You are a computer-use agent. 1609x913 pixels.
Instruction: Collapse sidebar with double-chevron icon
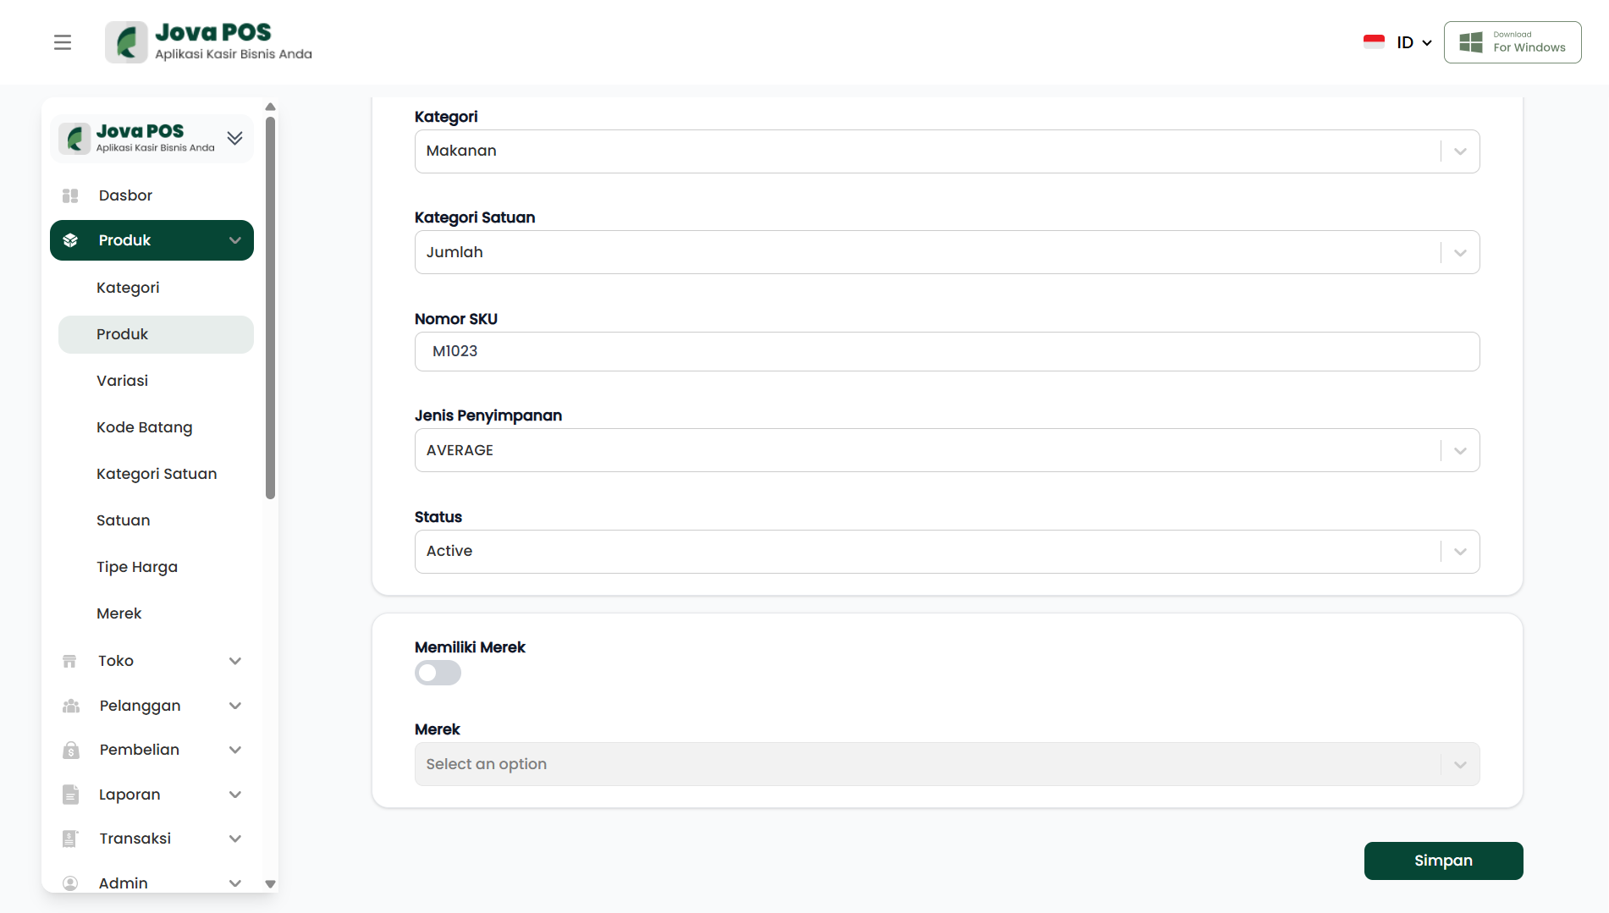(x=235, y=138)
